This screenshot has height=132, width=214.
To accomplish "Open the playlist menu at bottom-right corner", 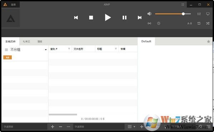I will [x=208, y=127].
